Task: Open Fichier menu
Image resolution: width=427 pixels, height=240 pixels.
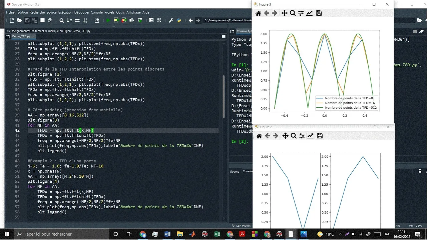Action: pyautogui.click(x=11, y=12)
